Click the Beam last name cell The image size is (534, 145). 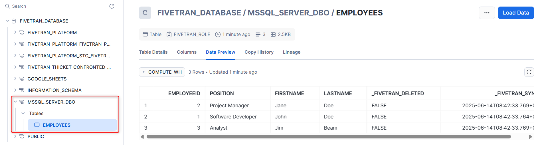343,128
